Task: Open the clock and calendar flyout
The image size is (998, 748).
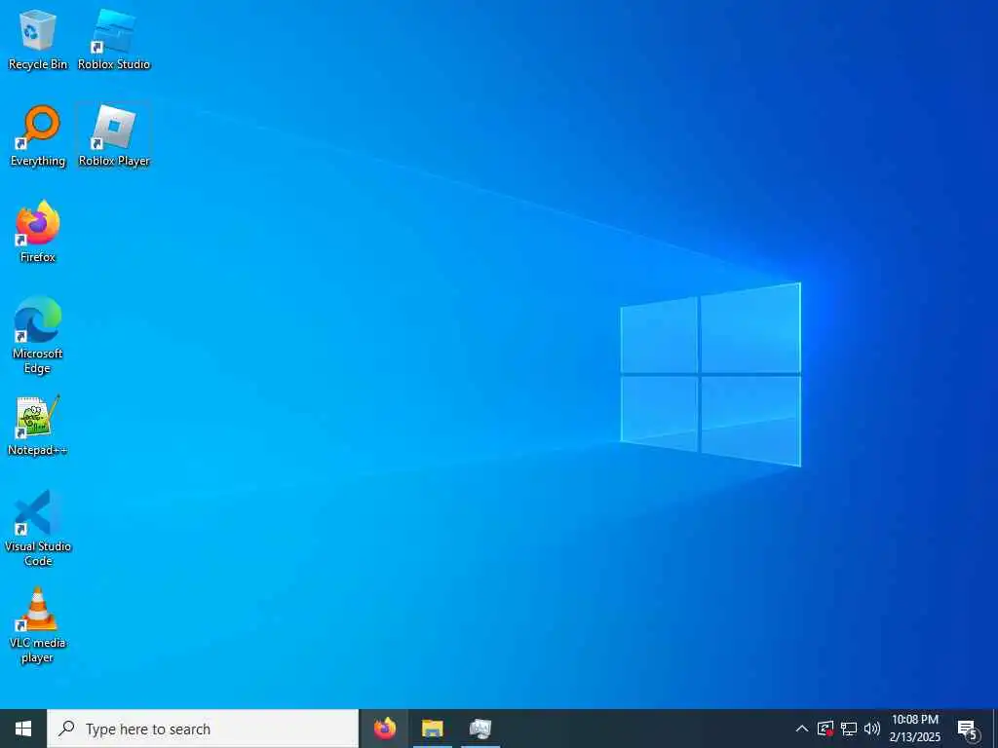Action: click(914, 729)
